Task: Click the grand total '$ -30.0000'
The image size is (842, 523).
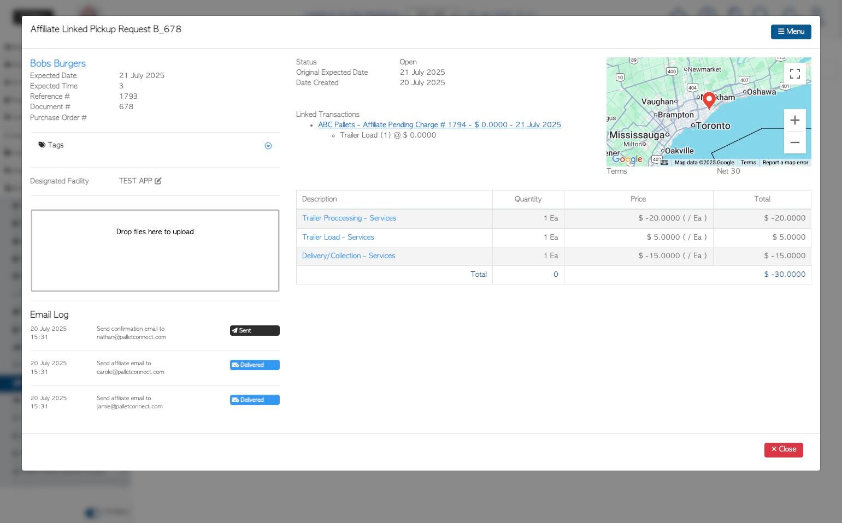Action: click(x=785, y=274)
